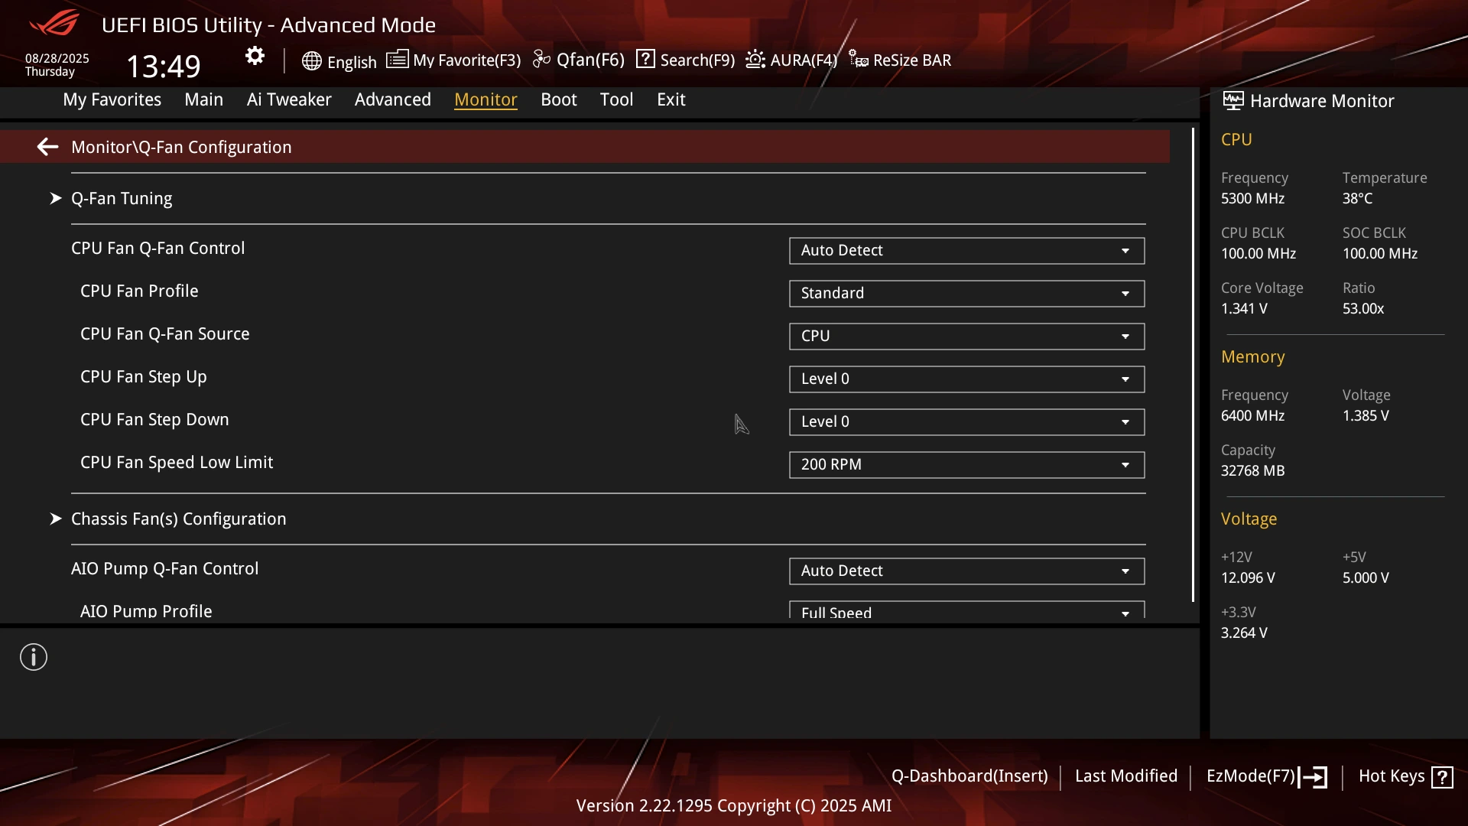The height and width of the screenshot is (826, 1468).
Task: Open the settings gear icon beside the clock
Action: [255, 56]
